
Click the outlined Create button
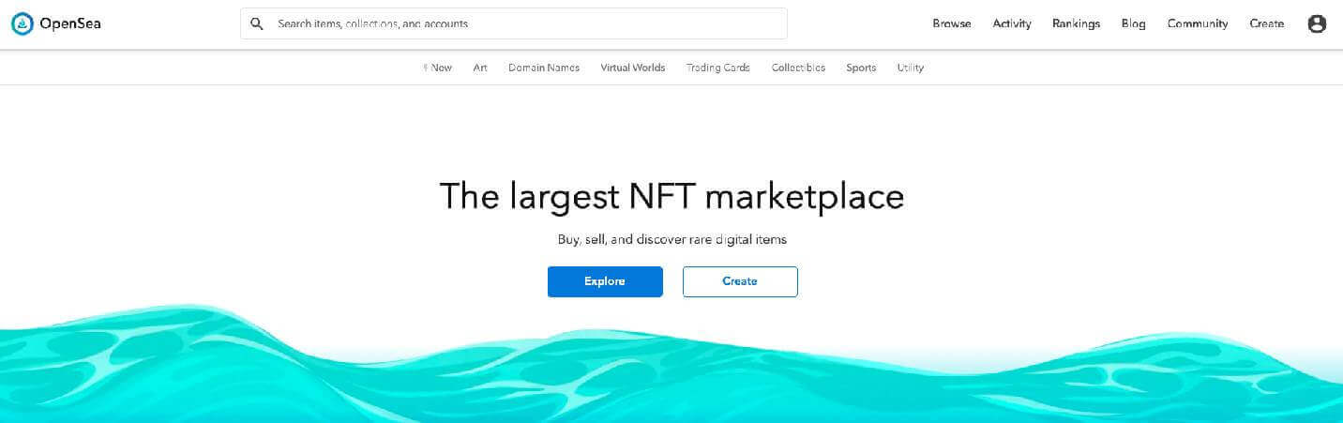pyautogui.click(x=740, y=281)
